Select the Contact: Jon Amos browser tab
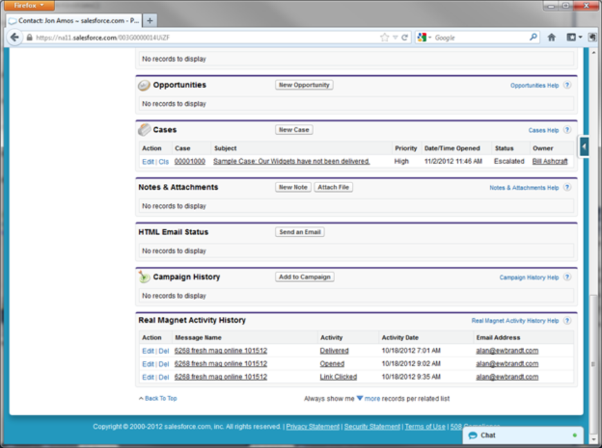The image size is (602, 448). pos(75,21)
